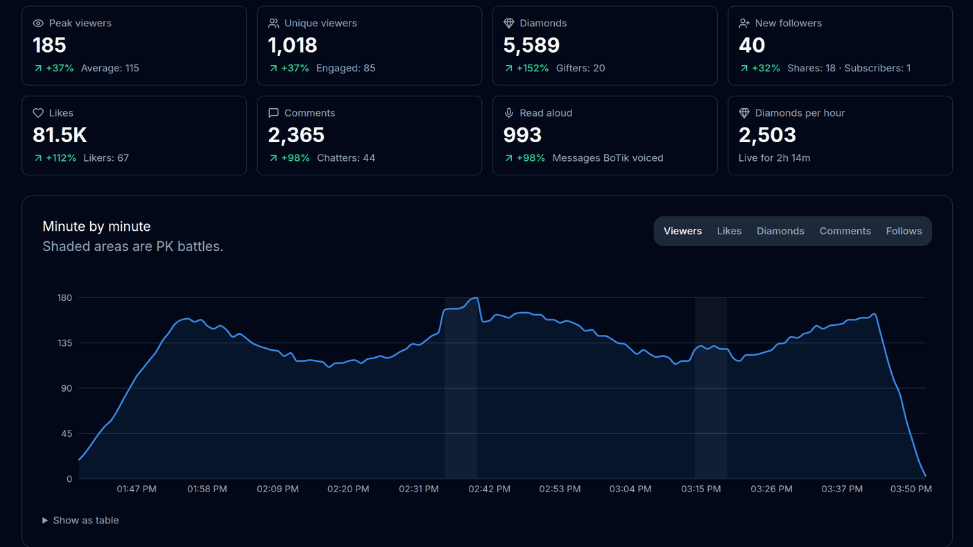Click the diamond icon beside Diamonds per hour
The width and height of the screenshot is (973, 547).
click(x=744, y=113)
